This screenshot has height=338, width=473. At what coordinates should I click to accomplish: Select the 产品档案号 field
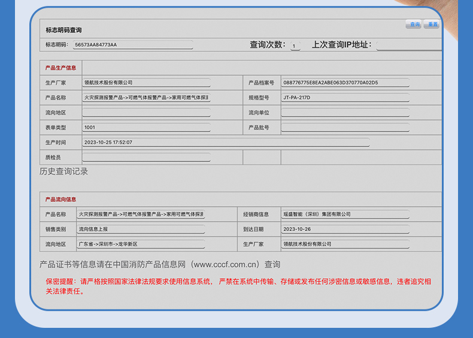click(x=345, y=82)
